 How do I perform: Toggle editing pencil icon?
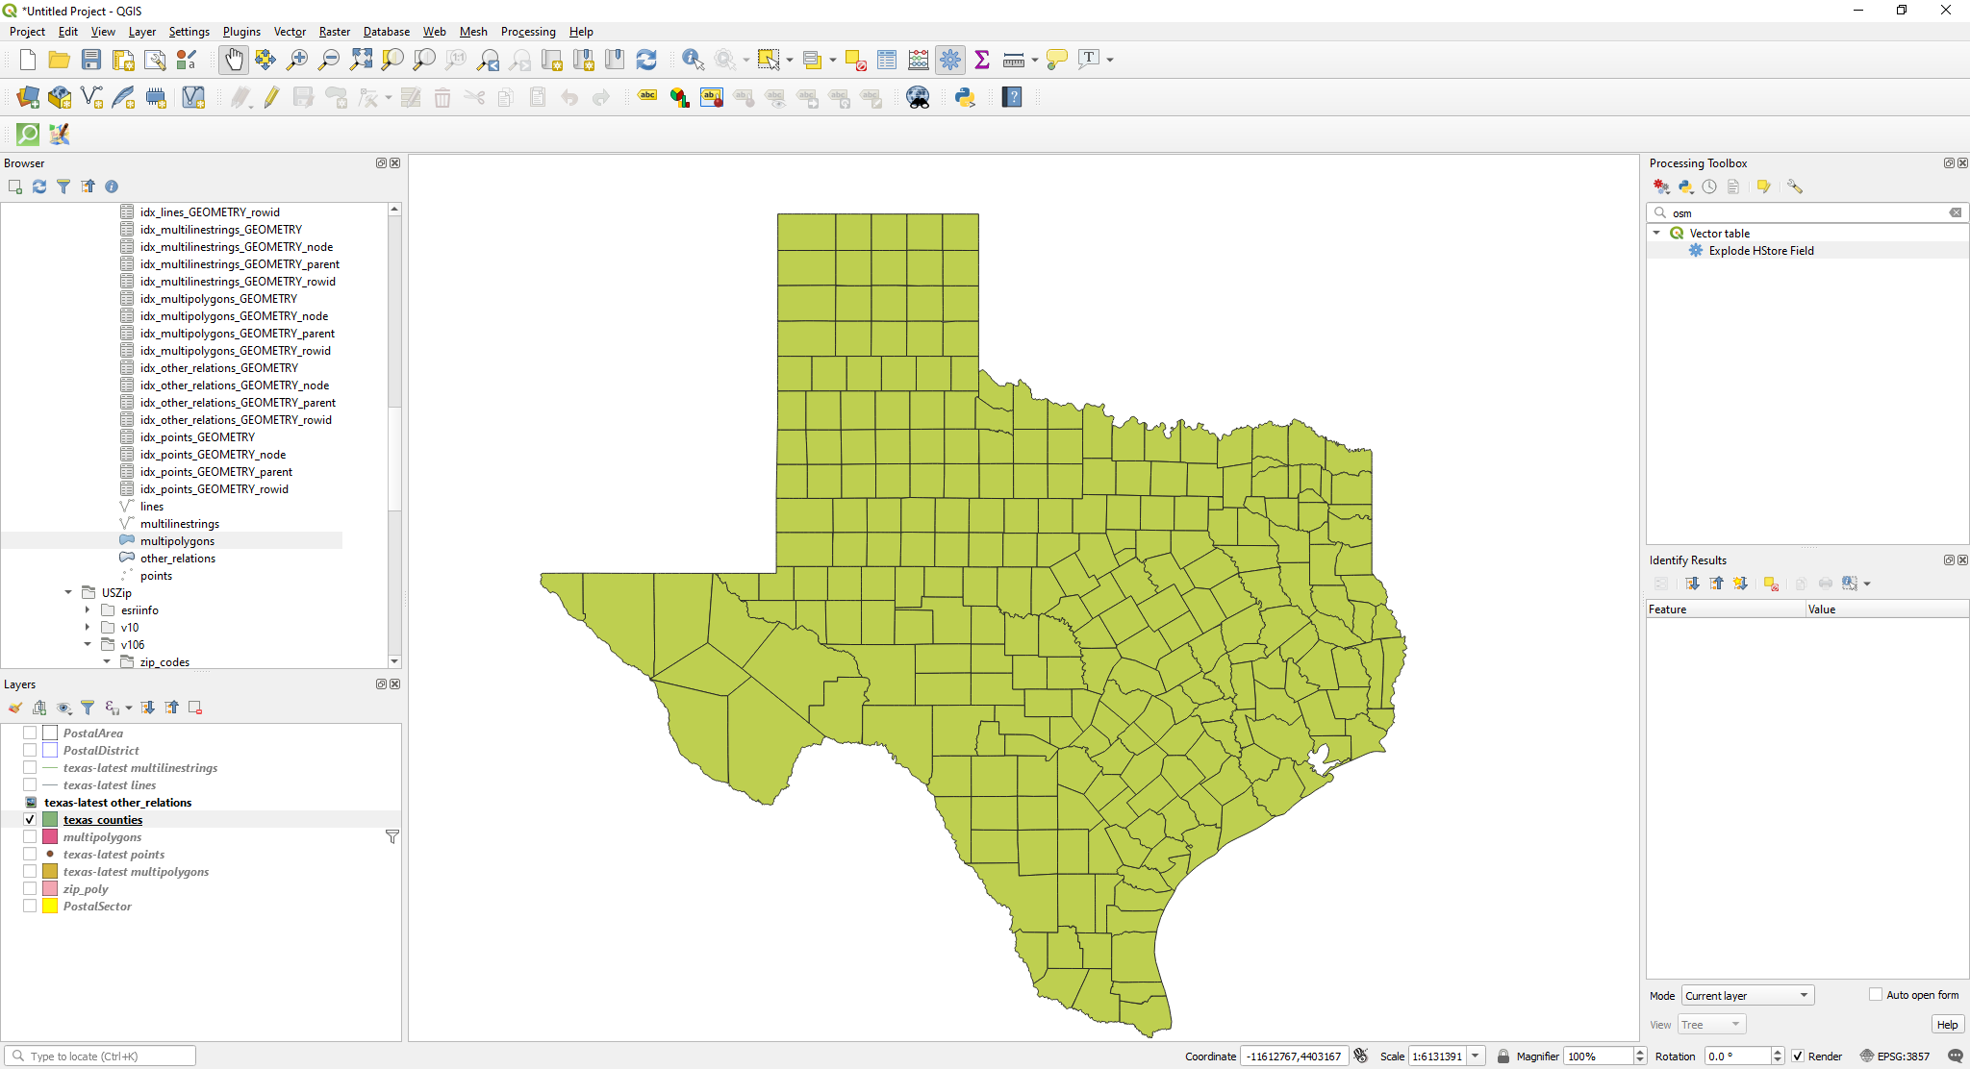(271, 97)
